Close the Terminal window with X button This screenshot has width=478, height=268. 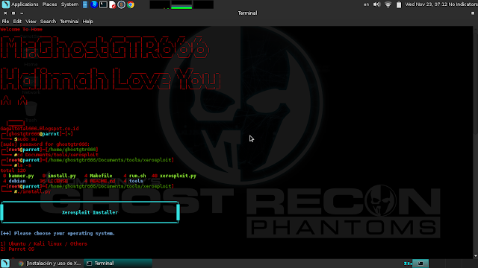pos(5,13)
